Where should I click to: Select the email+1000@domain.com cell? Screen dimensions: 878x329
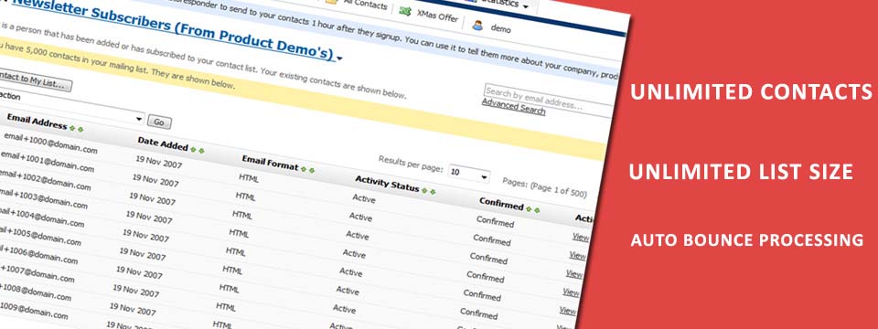point(50,143)
